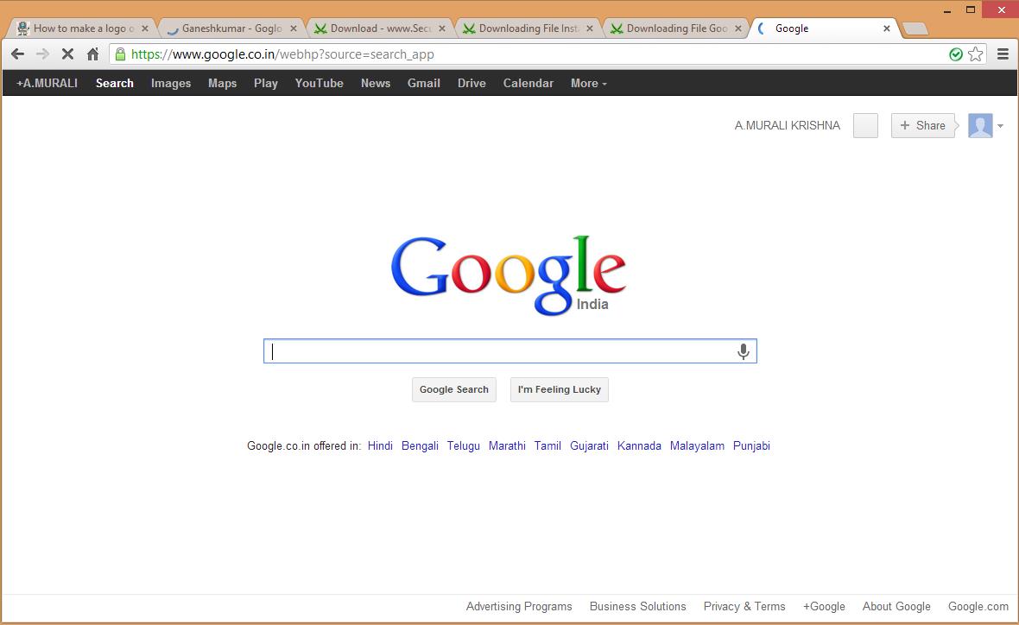Click the I'm Feeling Lucky button
The width and height of the screenshot is (1019, 625).
[560, 390]
